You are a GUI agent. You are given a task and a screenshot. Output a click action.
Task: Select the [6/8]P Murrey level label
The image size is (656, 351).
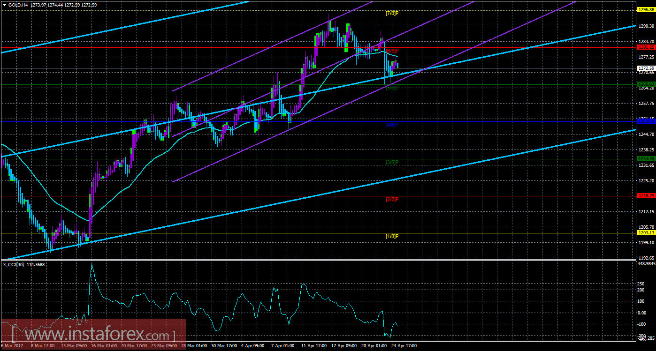(392, 50)
